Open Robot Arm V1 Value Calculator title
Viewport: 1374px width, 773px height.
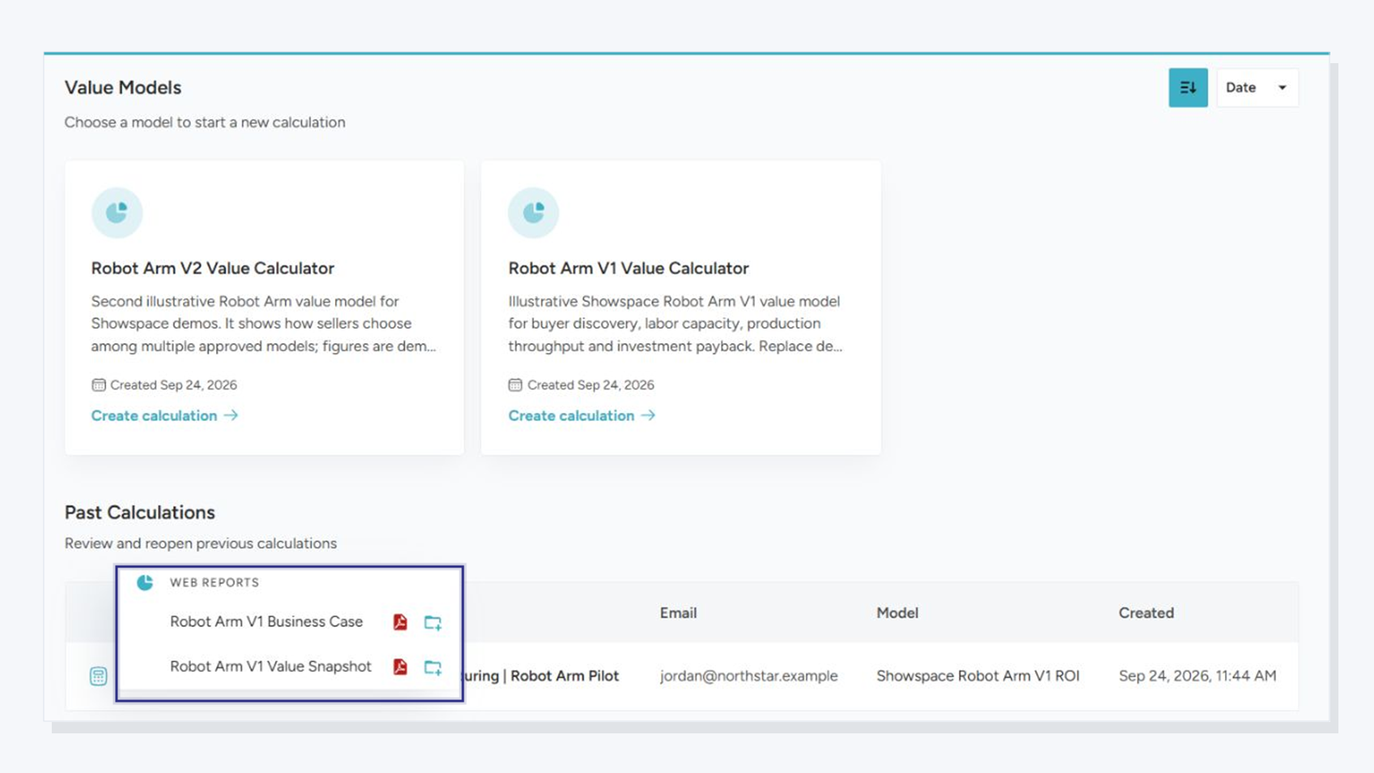[628, 268]
